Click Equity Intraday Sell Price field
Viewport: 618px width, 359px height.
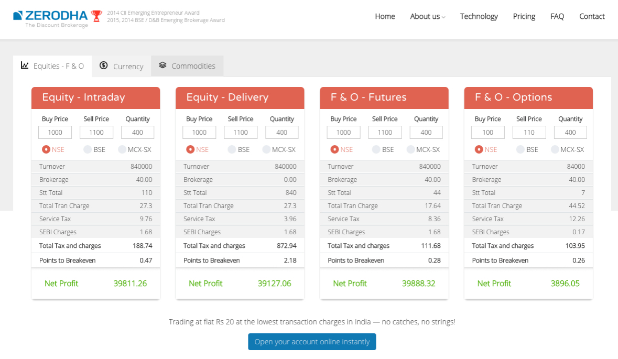(x=96, y=133)
